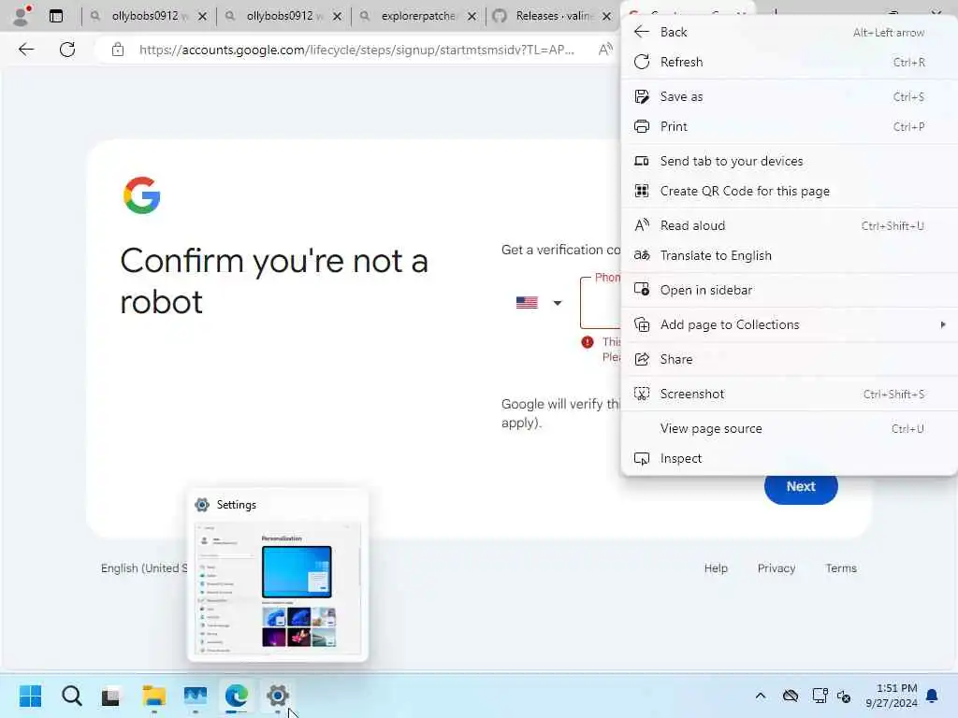Select Create QR Code for this page
Image resolution: width=958 pixels, height=718 pixels.
789,191
